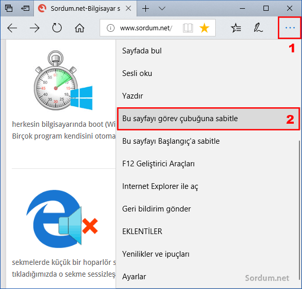
Task: Select Sayfada bul menu item
Action: [207, 51]
